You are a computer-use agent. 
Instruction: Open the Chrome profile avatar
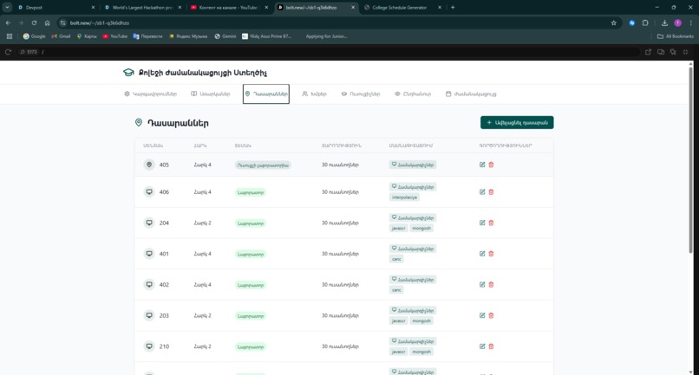pos(677,23)
